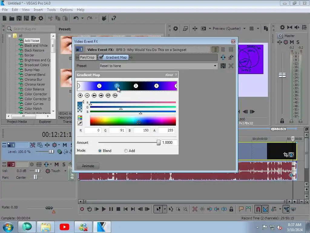Open split-screen view dropdown arrow
This screenshot has height=233, width=310.
click(x=210, y=29)
